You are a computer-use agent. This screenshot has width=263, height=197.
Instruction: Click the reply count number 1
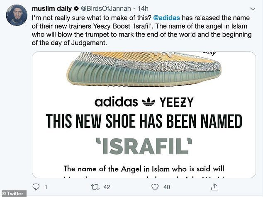click(x=46, y=187)
